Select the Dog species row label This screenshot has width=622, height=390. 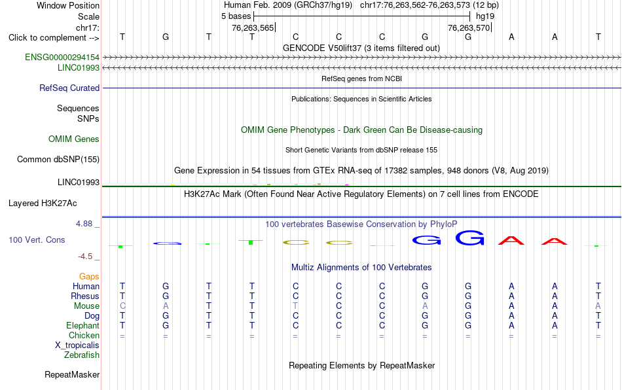(x=92, y=316)
